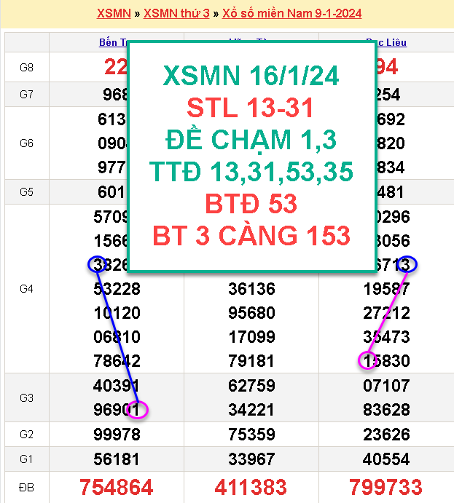
Task: Select special prize number 754864
Action: point(116,487)
